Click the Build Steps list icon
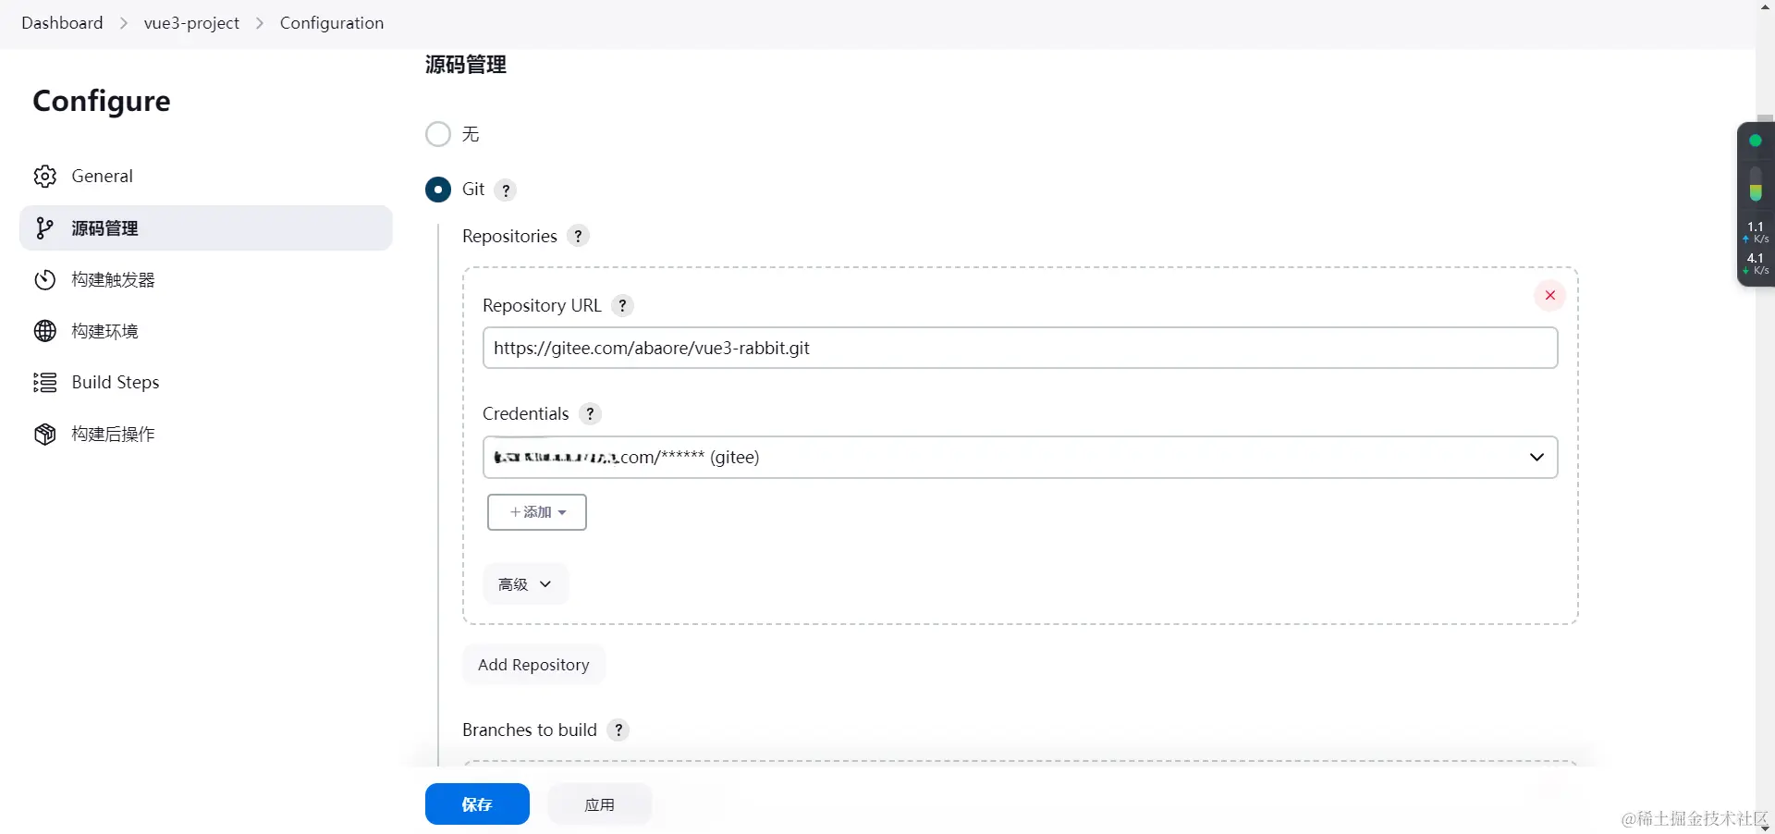Viewport: 1775px width, 834px height. coord(45,383)
